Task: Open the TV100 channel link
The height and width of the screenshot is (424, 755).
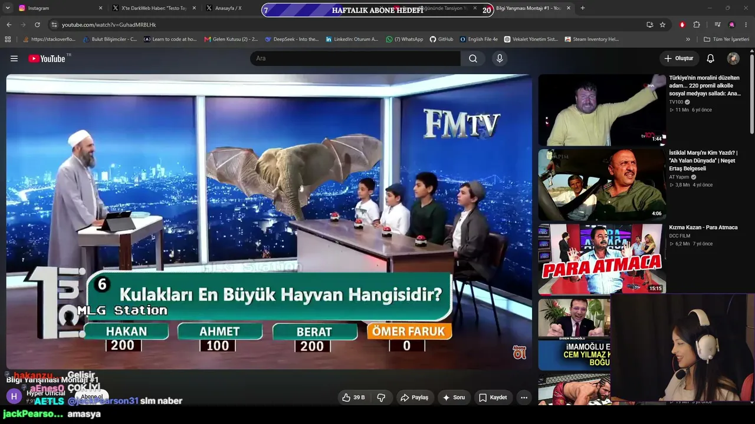Action: pos(676,102)
